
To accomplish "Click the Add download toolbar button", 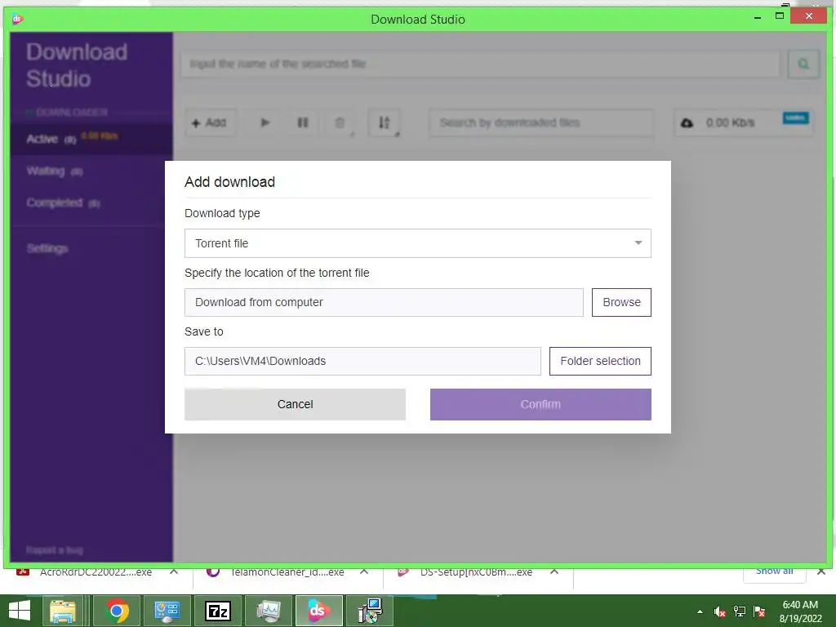I will coord(209,122).
